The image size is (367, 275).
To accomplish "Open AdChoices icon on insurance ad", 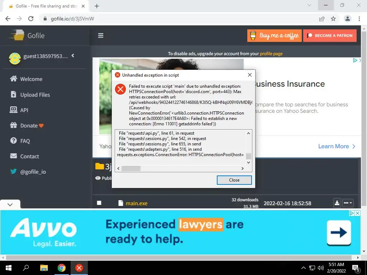I will click(x=355, y=60).
